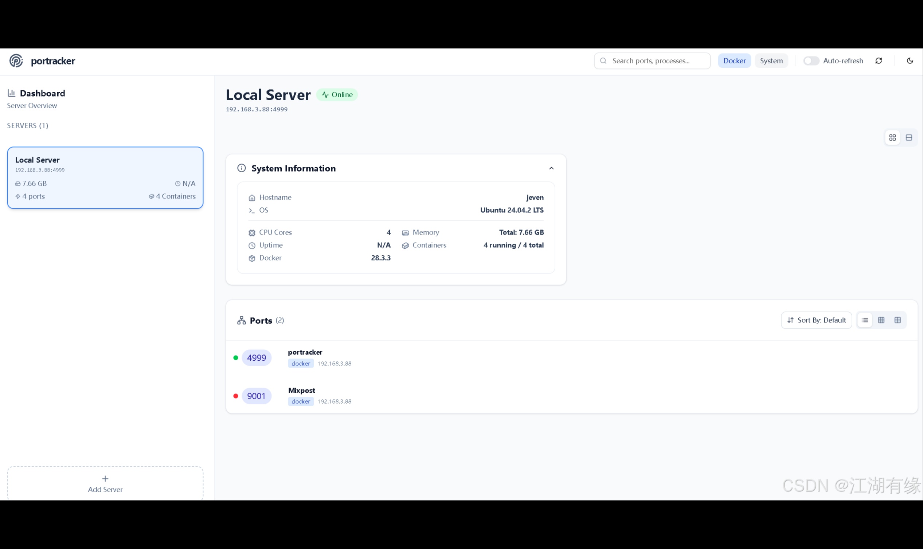Switch ports to list view icon

point(865,320)
